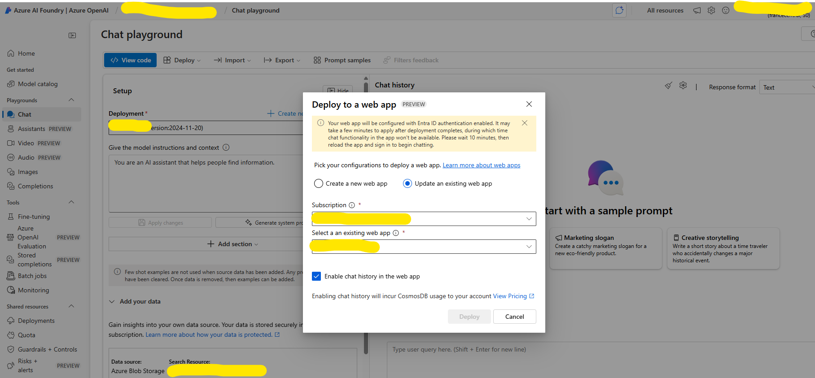The image size is (815, 378).
Task: Open the View Pricing link
Action: 513,296
